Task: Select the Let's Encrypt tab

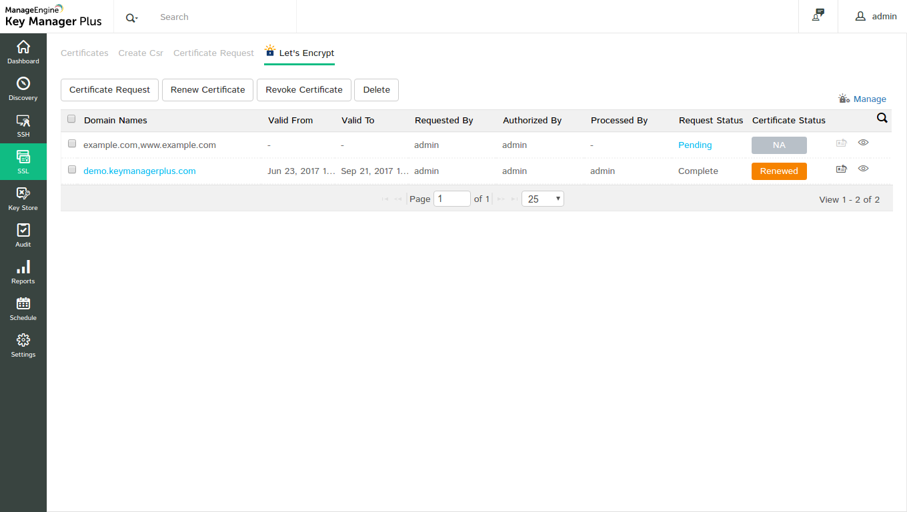Action: point(299,53)
